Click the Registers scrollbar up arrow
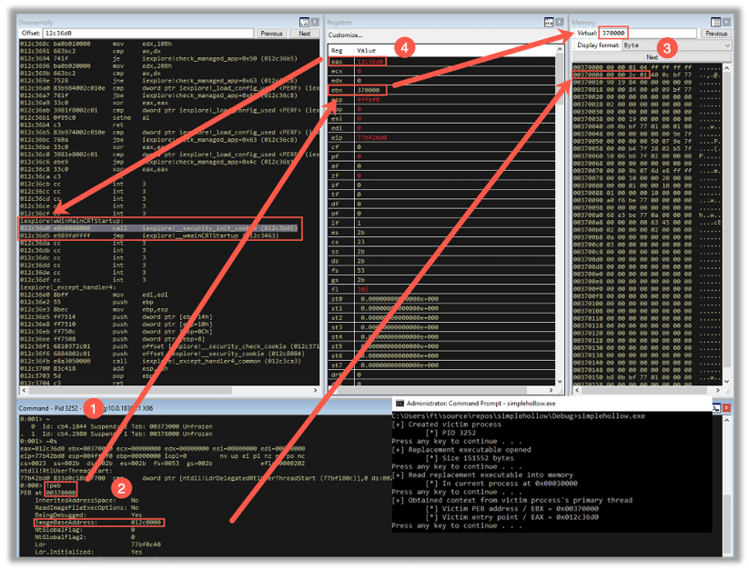This screenshot has height=570, width=749. [560, 48]
